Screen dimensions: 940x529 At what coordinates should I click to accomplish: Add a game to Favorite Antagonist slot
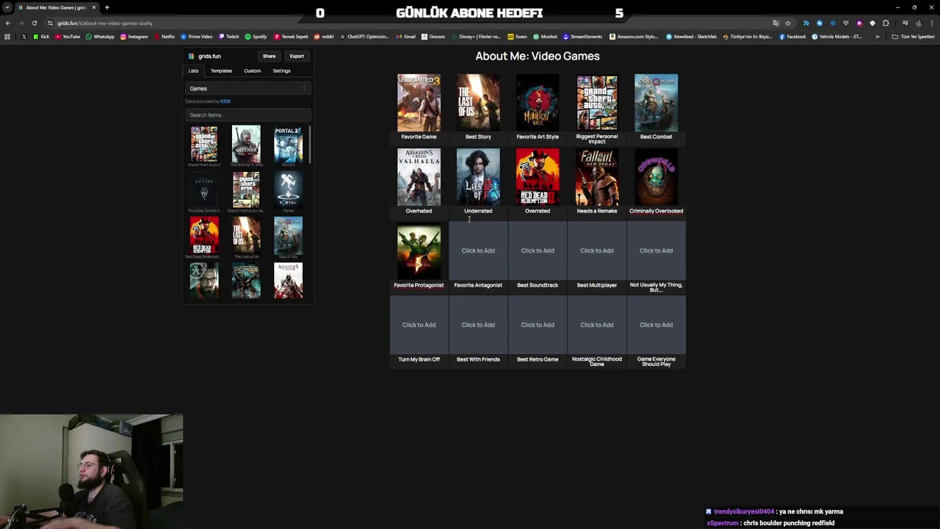(478, 251)
